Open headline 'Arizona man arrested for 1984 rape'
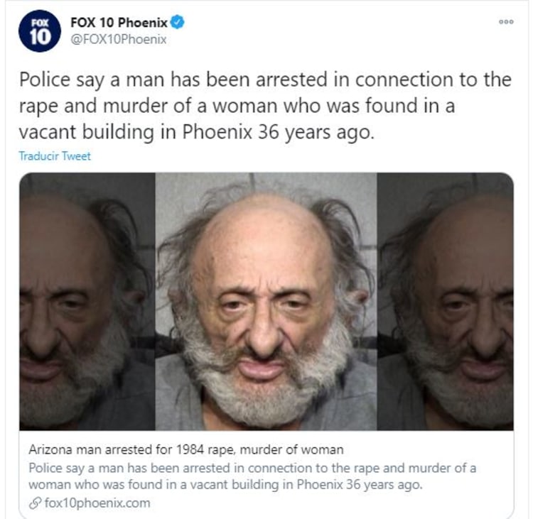 pos(186,449)
